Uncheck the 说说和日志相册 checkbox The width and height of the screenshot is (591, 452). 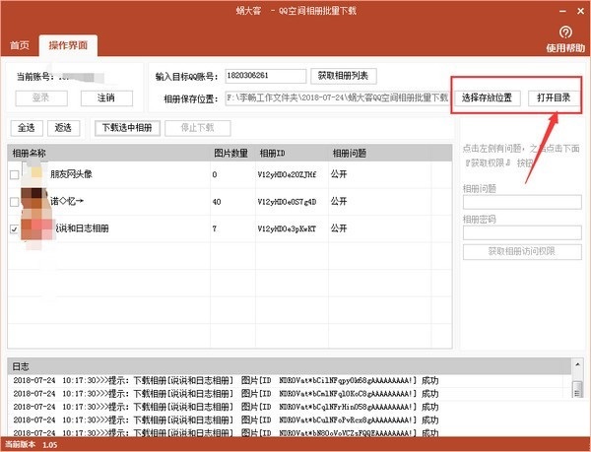(x=15, y=229)
